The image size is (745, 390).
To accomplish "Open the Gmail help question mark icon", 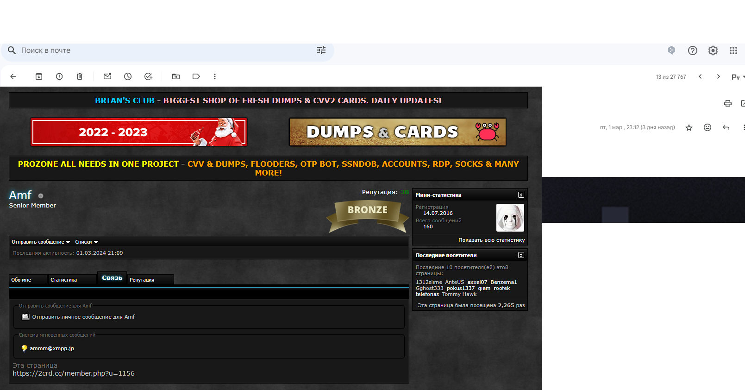I will click(x=693, y=50).
